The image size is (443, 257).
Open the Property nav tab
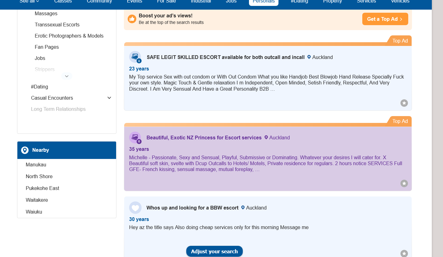click(332, 1)
